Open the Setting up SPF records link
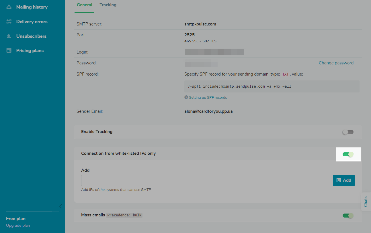Viewport: 371px width, 233px height. coord(208,98)
